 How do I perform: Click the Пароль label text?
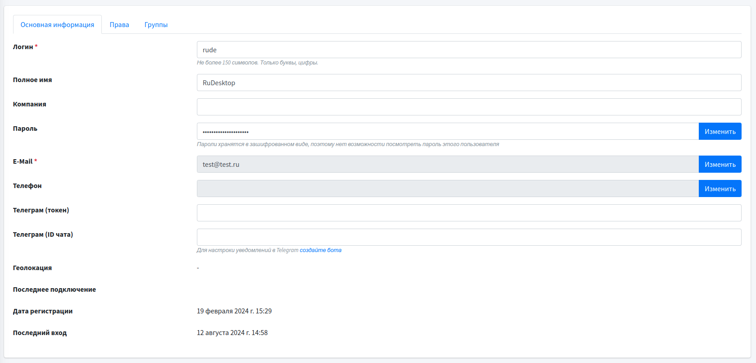click(x=25, y=129)
